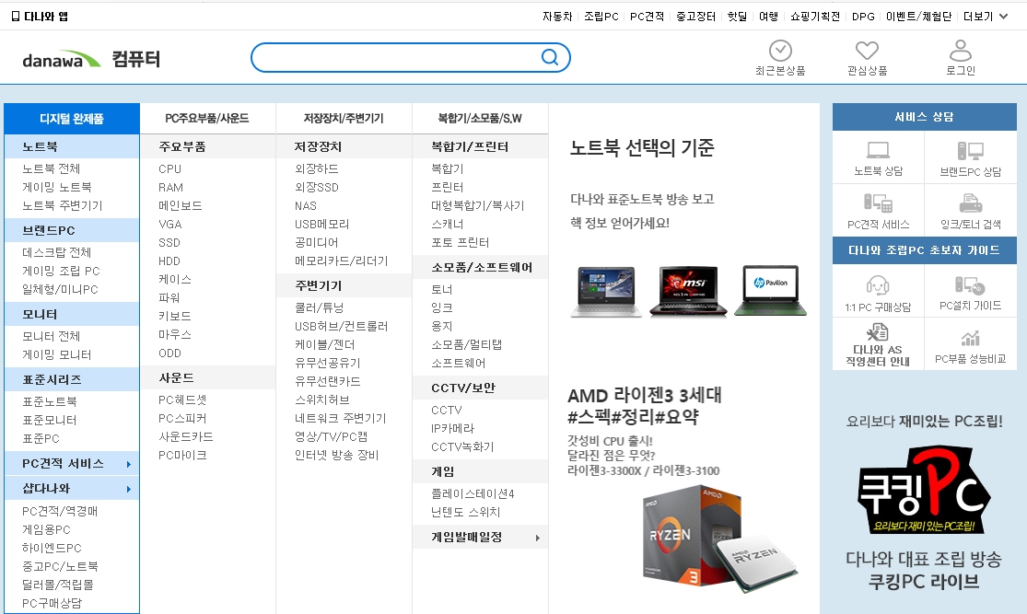Screen dimensions: 1027x614
Task: Open 이벤트/체험단 in top menu
Action: tap(918, 17)
